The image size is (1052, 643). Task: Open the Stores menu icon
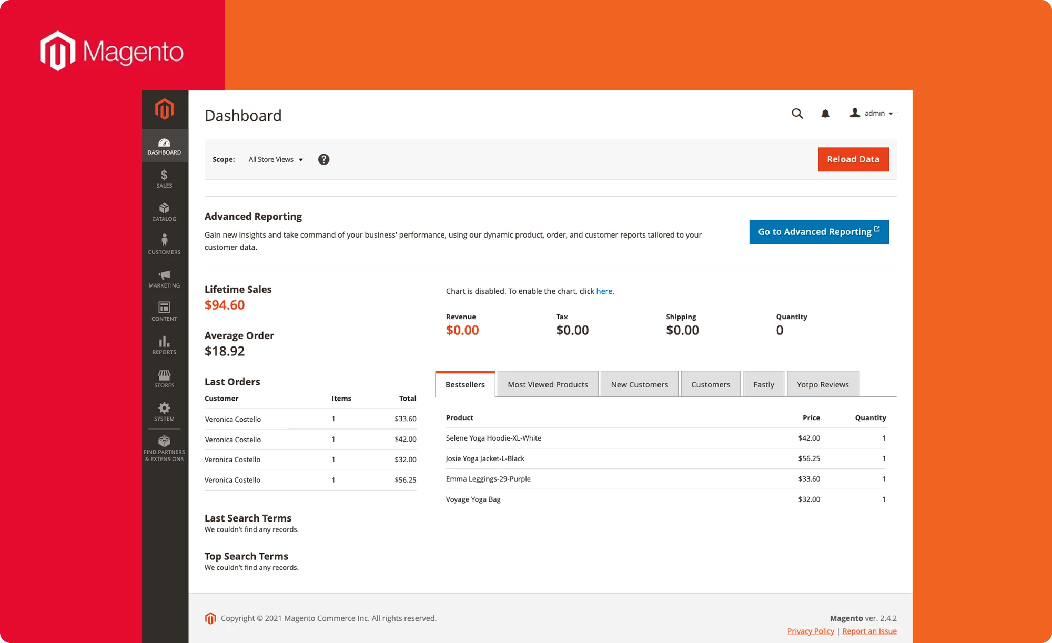point(165,375)
